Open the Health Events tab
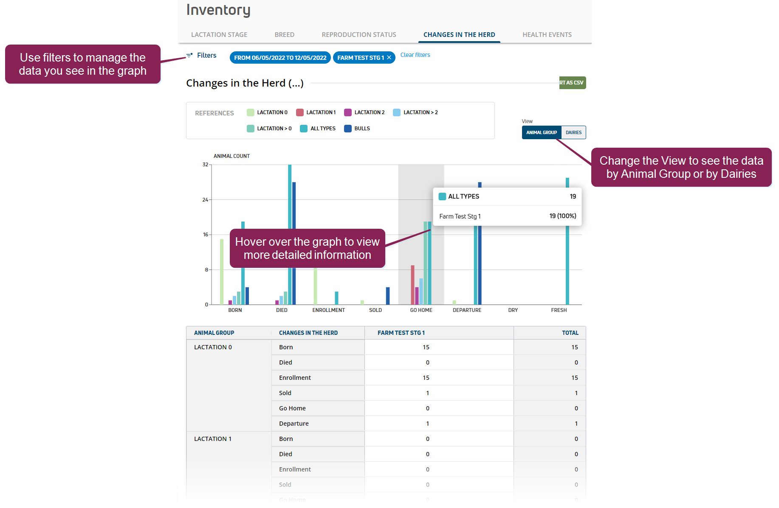 click(547, 35)
